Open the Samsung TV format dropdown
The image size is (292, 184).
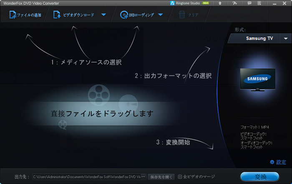[x=286, y=38]
